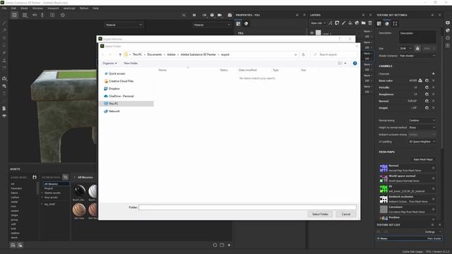452x254 pixels.
Task: Click the Description text box in Texture Set Settings
Action: coord(417,37)
